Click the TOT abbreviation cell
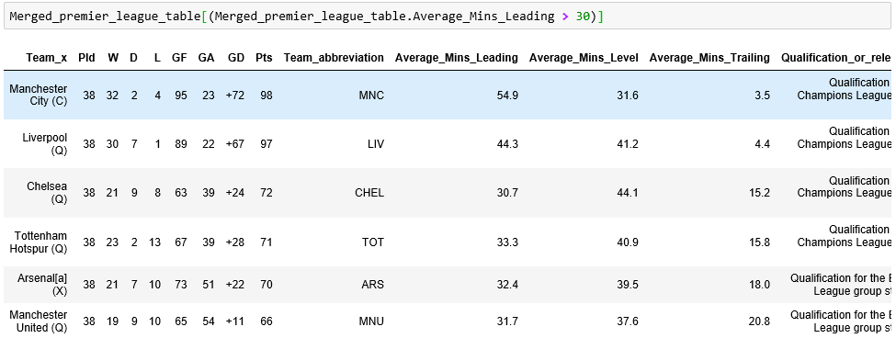The height and width of the screenshot is (338, 896). pyautogui.click(x=373, y=242)
